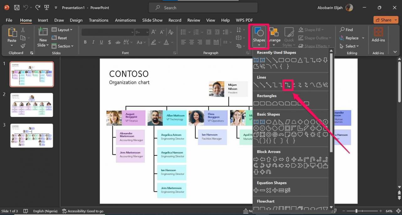This screenshot has width=402, height=215.
Task: Open the Add-ins button
Action: tap(378, 35)
